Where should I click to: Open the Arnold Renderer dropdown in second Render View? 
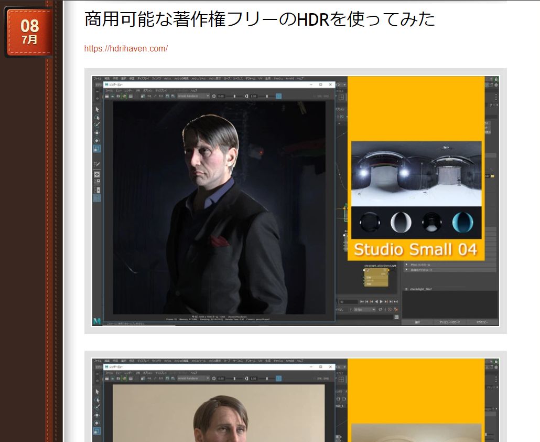coord(193,378)
